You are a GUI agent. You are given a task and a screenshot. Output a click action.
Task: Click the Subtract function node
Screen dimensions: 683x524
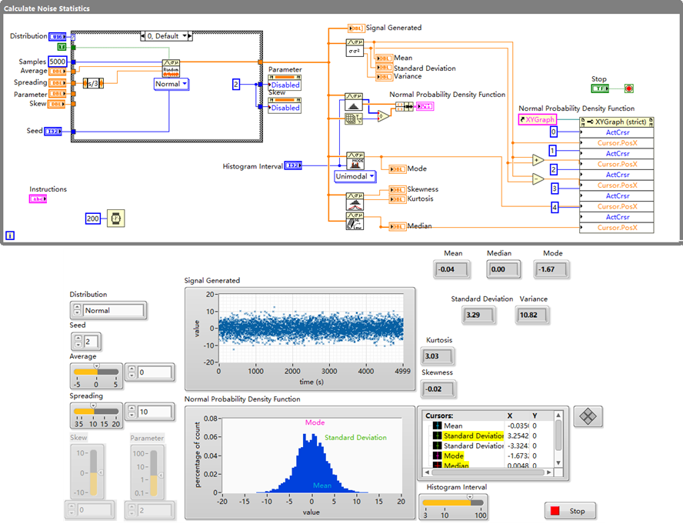coord(538,179)
